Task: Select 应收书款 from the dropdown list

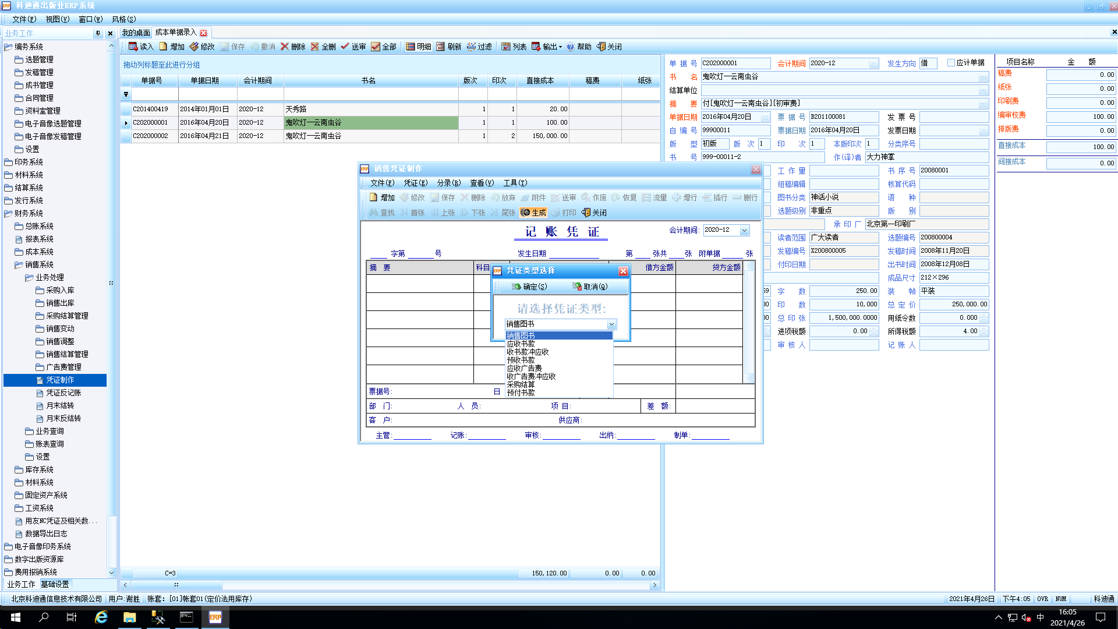Action: [x=521, y=344]
